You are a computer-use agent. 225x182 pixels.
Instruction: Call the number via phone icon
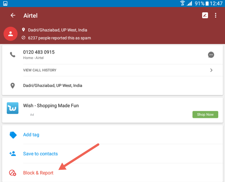pyautogui.click(x=13, y=55)
